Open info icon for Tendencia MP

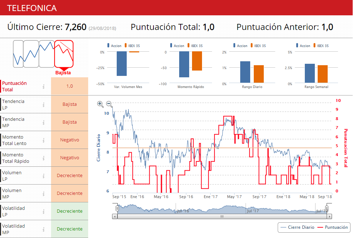pyautogui.click(x=44, y=122)
